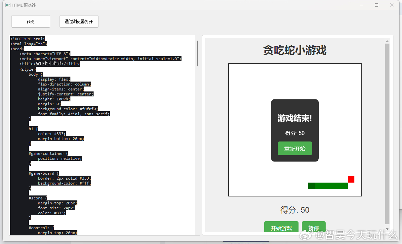Screen dimensions: 402x244
Task: Click the 游戏结束! text in dialog
Action: point(295,118)
